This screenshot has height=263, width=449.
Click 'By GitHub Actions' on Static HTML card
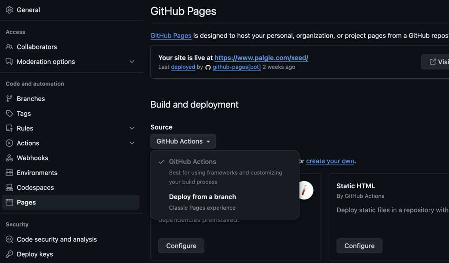(360, 196)
